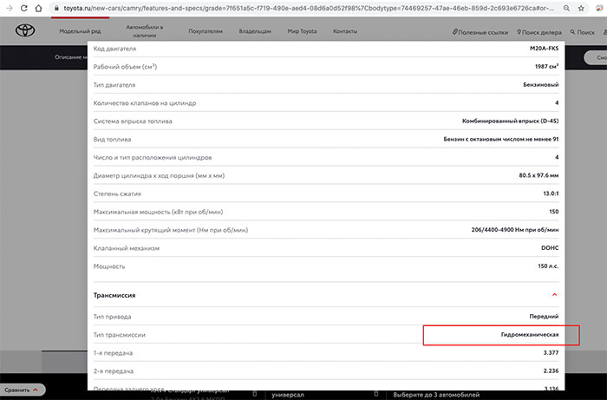Click the Степень сжатия label
The height and width of the screenshot is (400, 607).
pos(117,193)
